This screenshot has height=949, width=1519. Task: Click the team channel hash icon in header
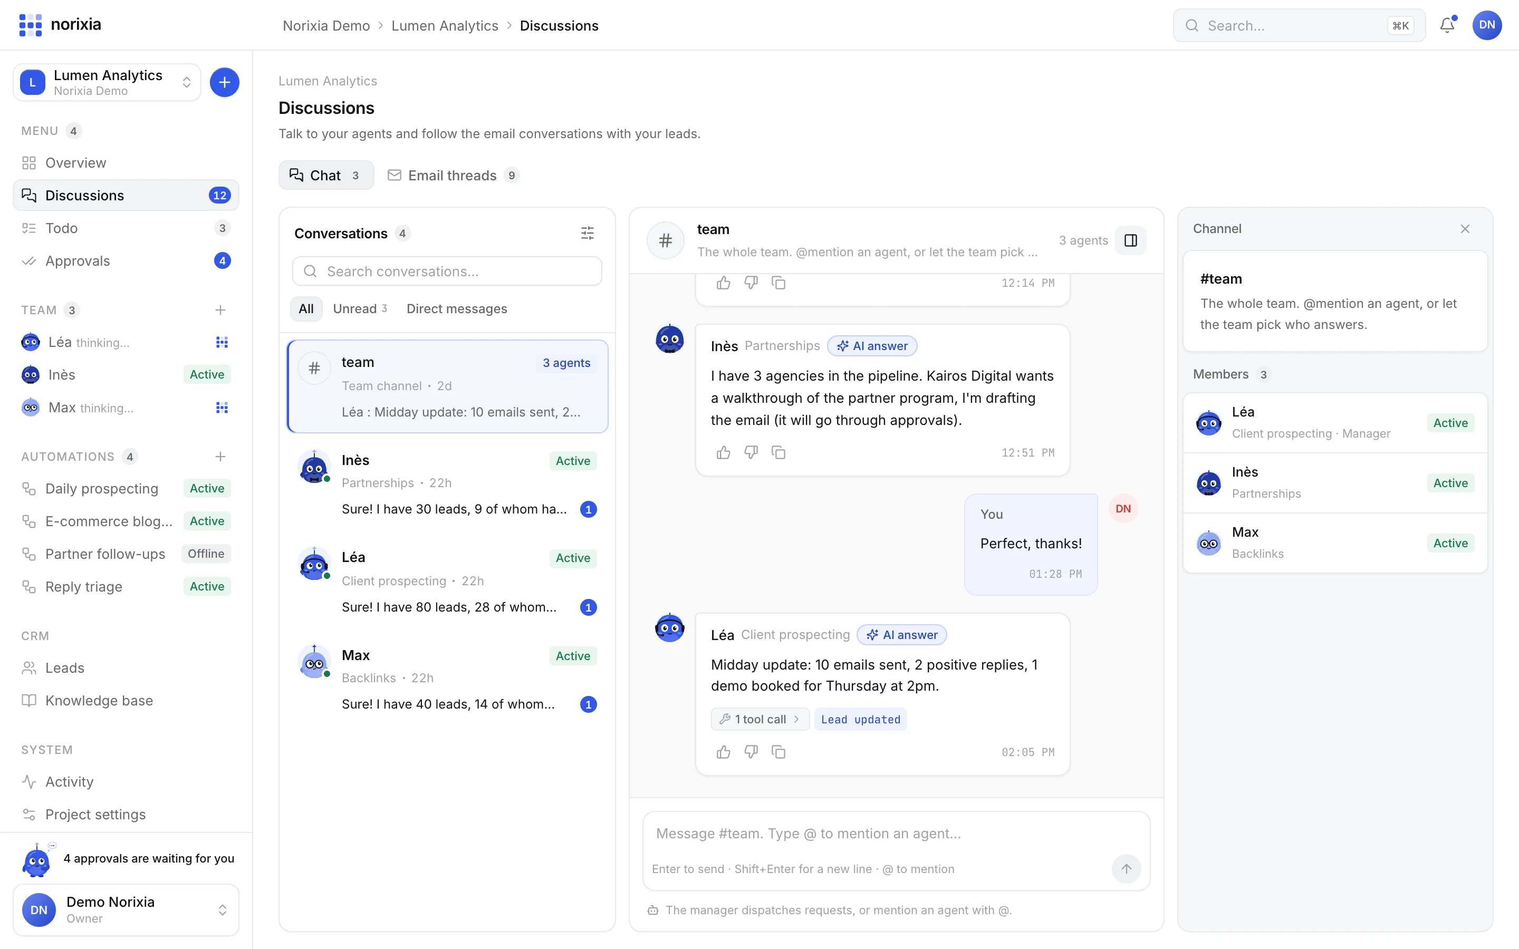tap(665, 240)
